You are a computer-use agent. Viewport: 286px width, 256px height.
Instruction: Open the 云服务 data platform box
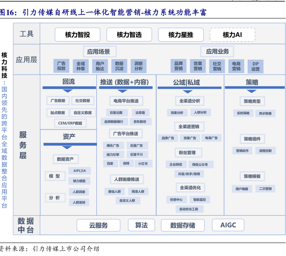[99, 226]
